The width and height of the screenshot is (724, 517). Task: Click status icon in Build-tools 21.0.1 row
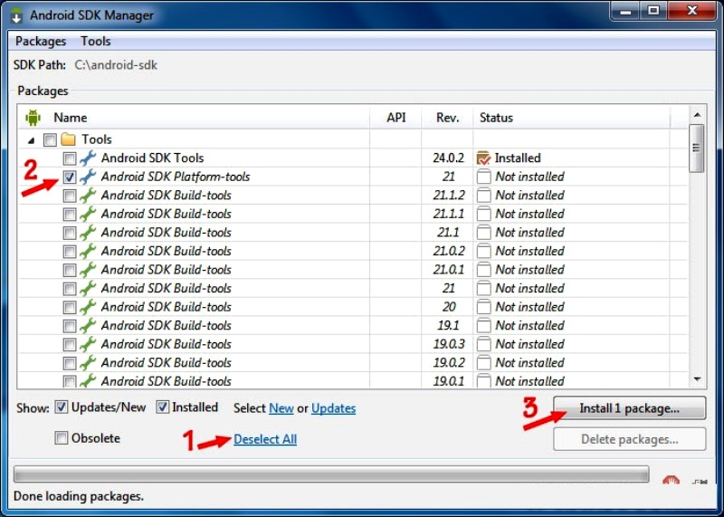click(x=483, y=269)
